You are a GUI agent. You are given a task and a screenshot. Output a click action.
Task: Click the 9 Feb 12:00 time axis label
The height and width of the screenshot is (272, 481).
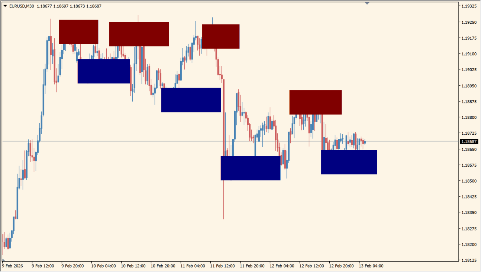pyautogui.click(x=42, y=266)
